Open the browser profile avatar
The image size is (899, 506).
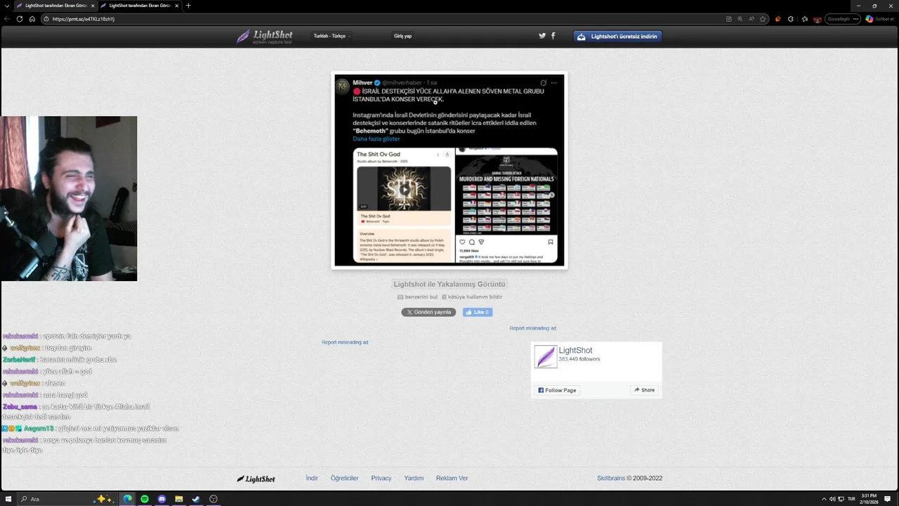coord(818,19)
